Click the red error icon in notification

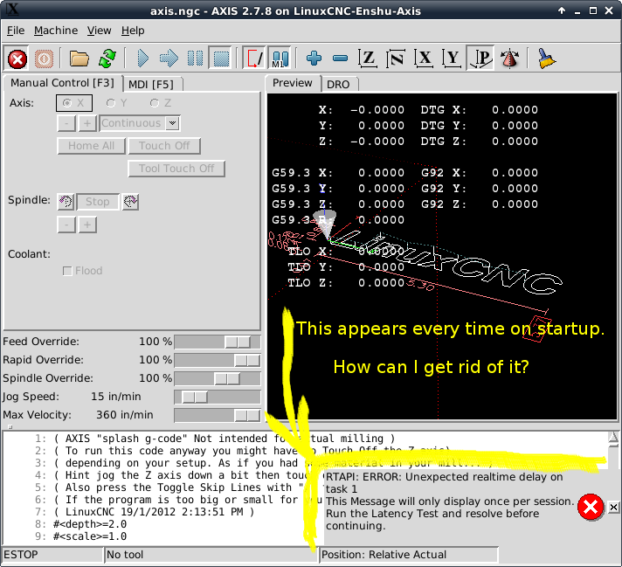tap(591, 507)
